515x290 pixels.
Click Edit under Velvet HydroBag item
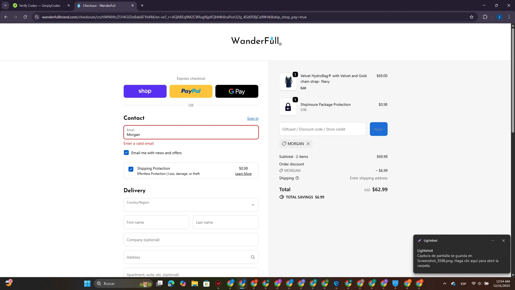pyautogui.click(x=303, y=88)
